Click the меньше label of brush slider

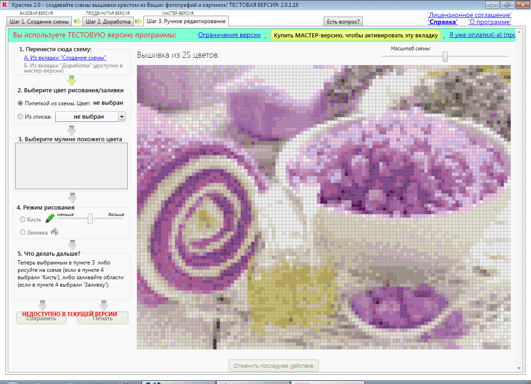point(65,215)
